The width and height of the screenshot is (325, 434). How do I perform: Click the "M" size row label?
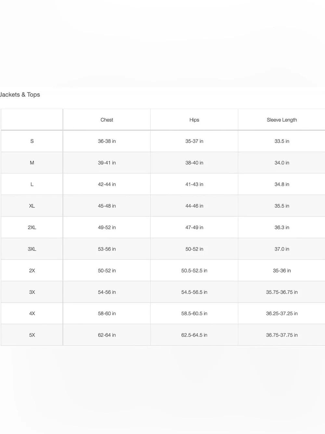pyautogui.click(x=32, y=163)
